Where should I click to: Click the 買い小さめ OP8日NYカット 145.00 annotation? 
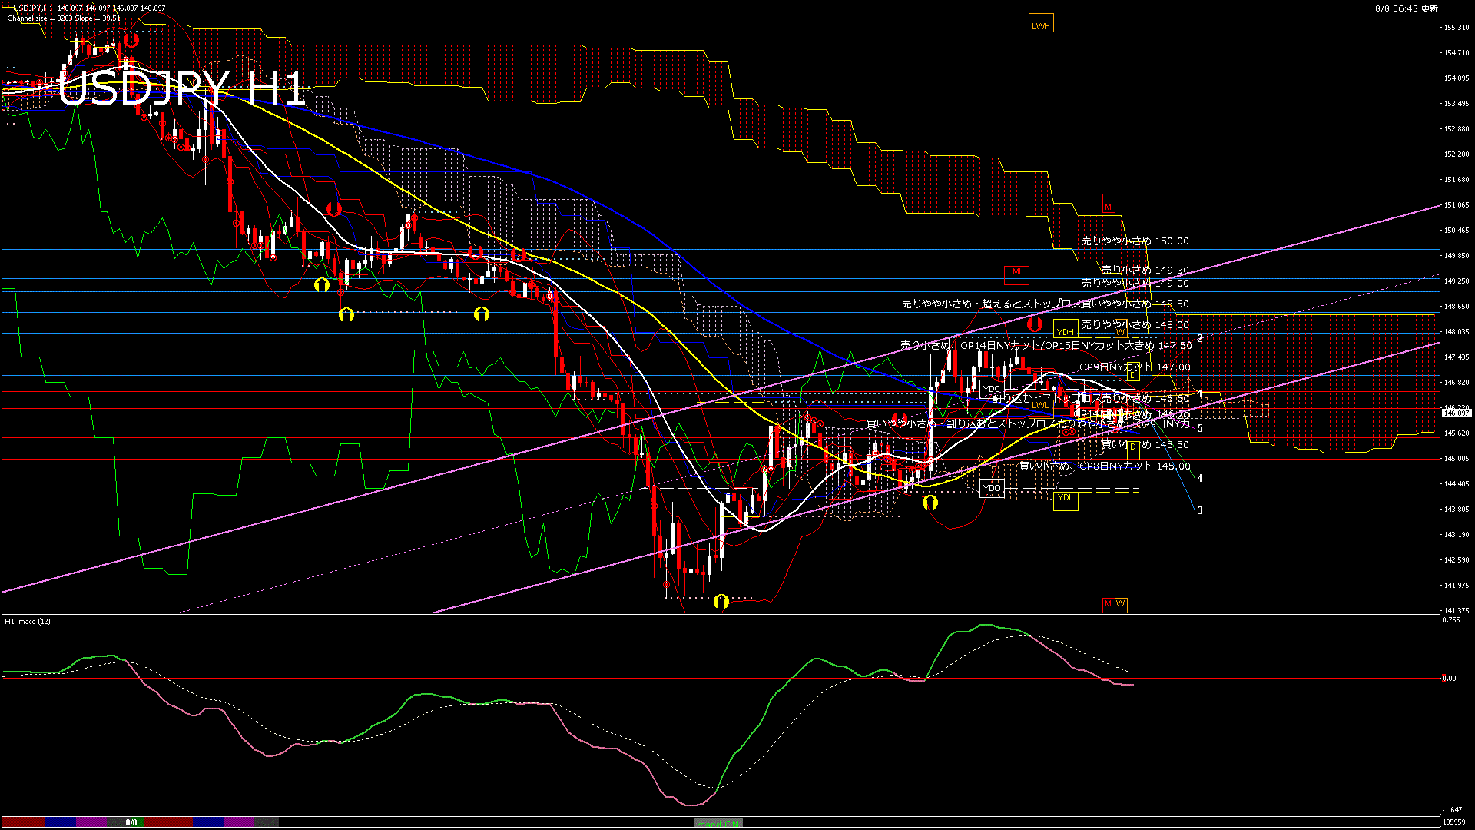(1105, 466)
